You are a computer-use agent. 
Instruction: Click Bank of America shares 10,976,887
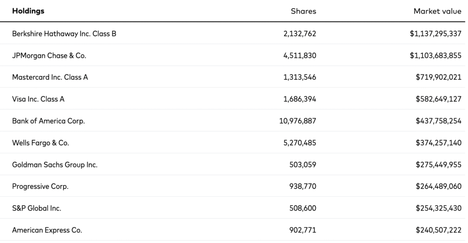click(x=298, y=121)
